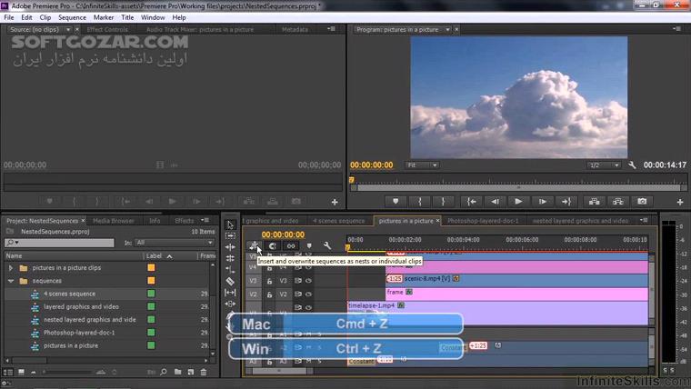Mark In point in Program monitor
The width and height of the screenshot is (691, 389).
(419, 202)
